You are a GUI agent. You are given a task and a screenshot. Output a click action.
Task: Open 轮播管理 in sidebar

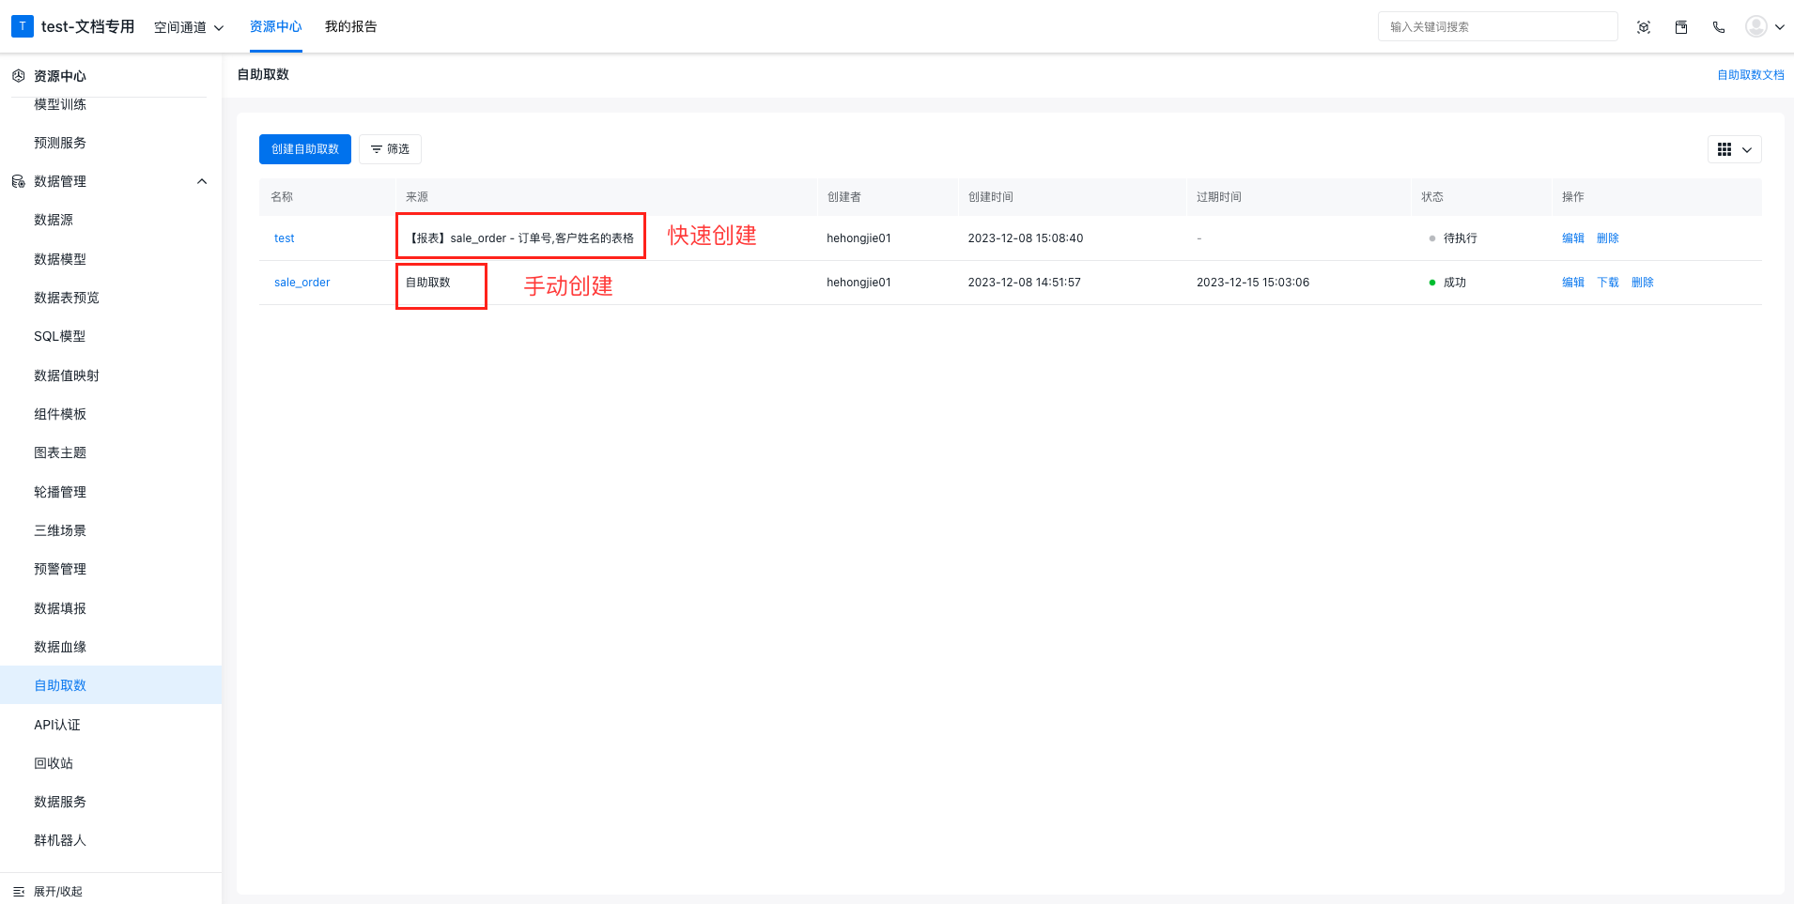click(x=60, y=492)
